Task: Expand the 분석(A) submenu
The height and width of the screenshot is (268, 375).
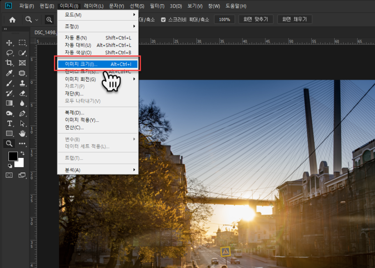Action: point(98,170)
